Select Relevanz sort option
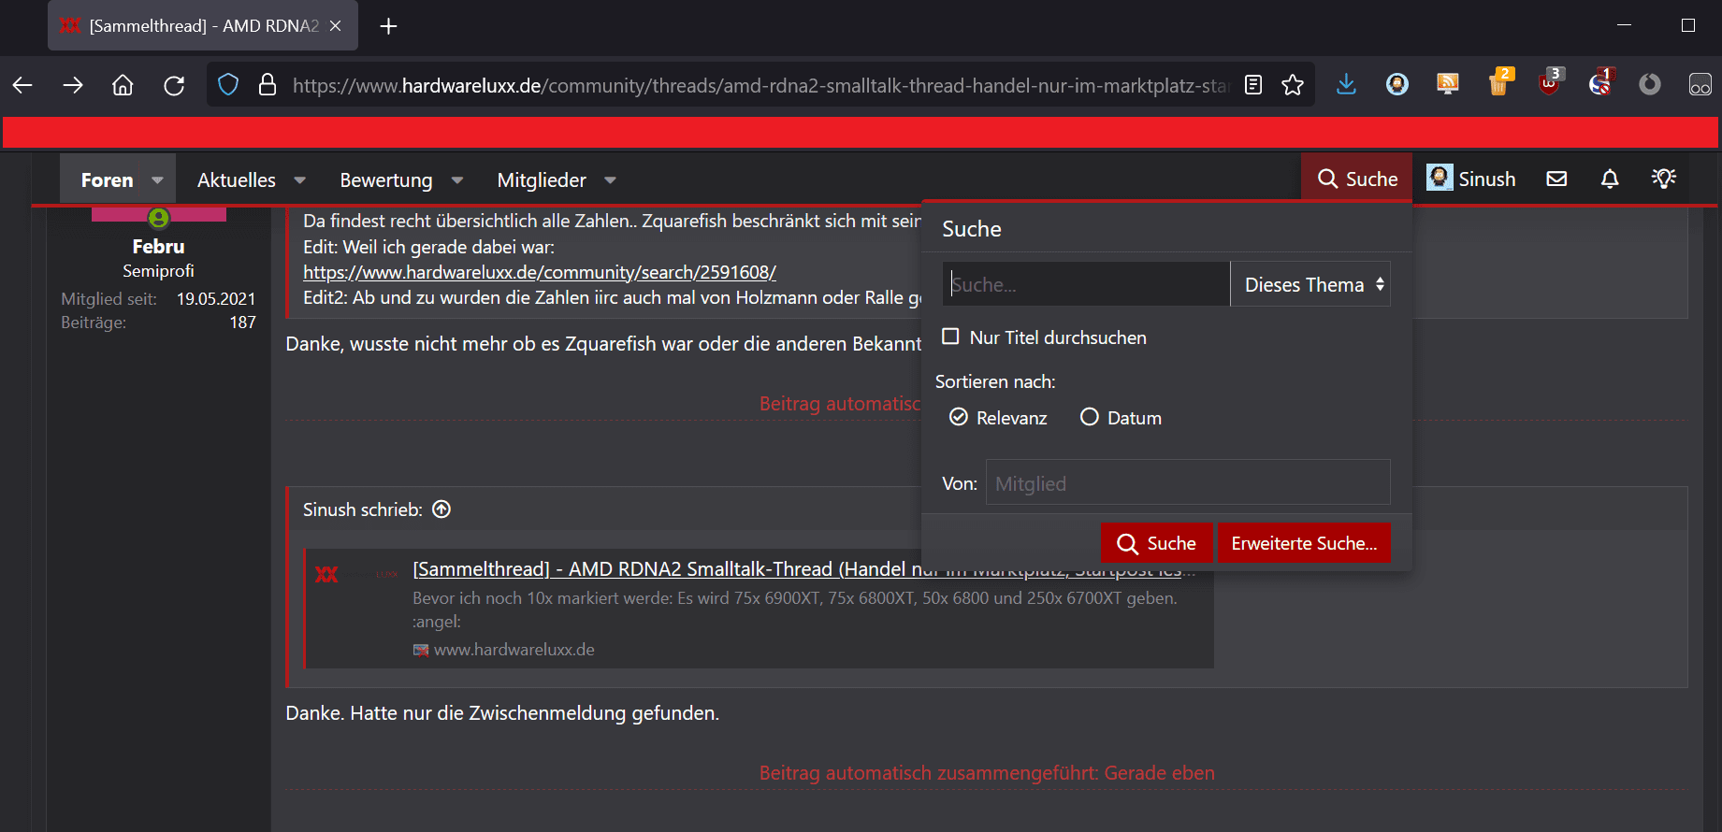The image size is (1722, 832). 959,417
